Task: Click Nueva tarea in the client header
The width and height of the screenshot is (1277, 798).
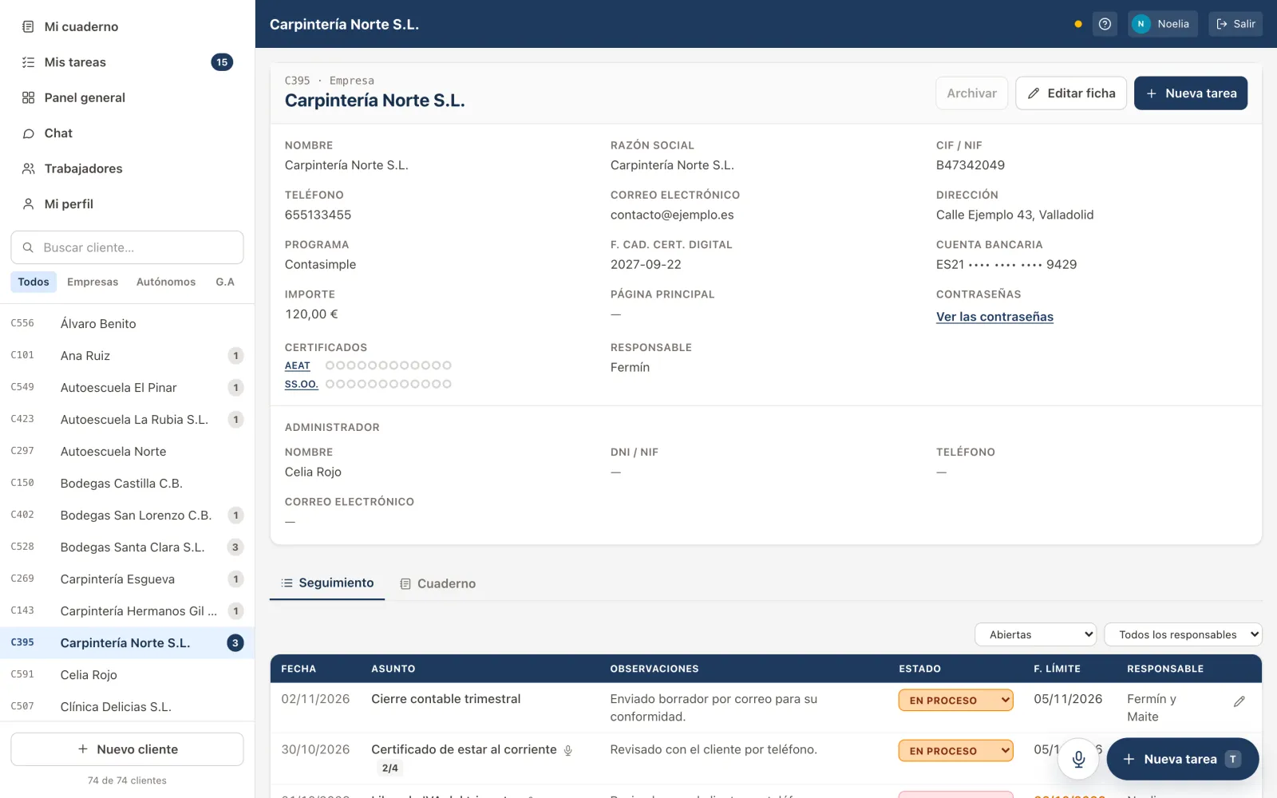Action: pos(1191,93)
